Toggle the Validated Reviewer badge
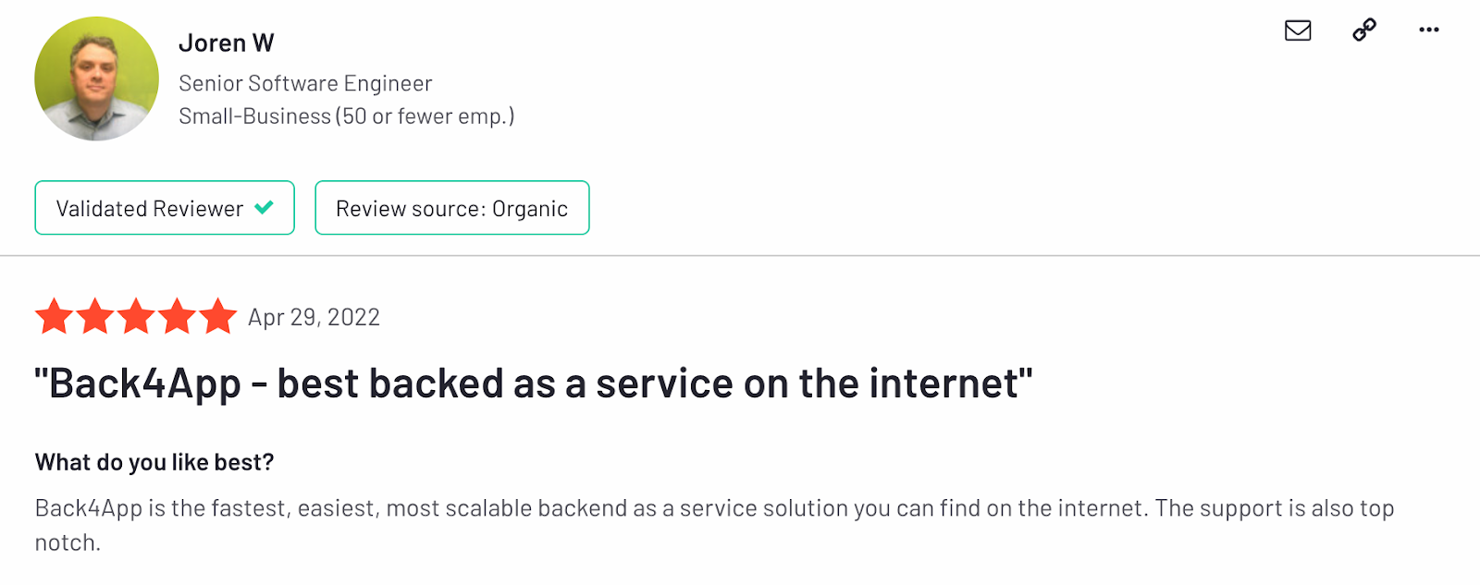 [164, 207]
